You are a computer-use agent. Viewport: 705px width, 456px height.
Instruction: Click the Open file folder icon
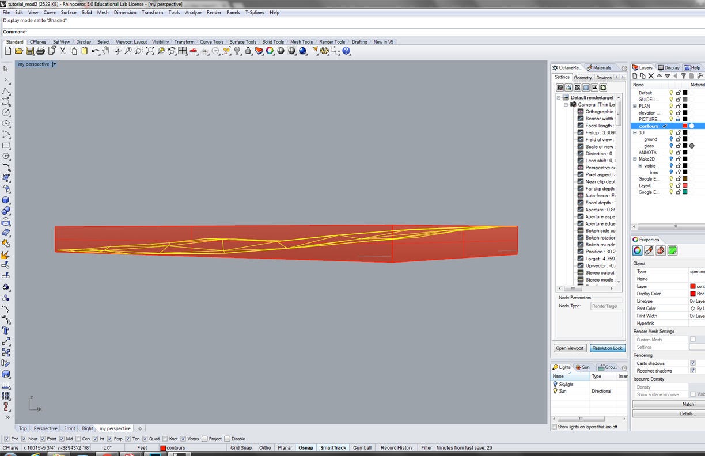click(x=19, y=51)
